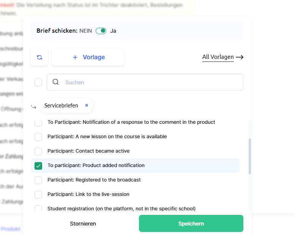Toggle the Brief schicken switch
295x235 pixels.
point(101,31)
